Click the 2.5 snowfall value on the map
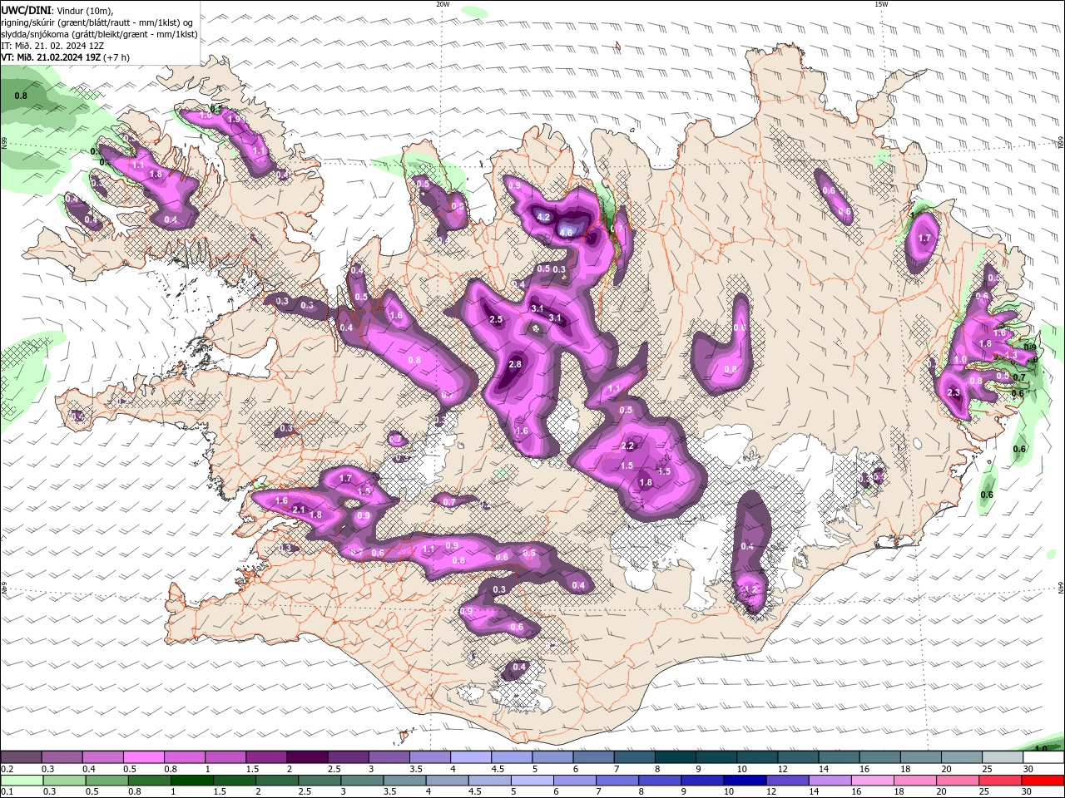The height and width of the screenshot is (798, 1065). (496, 320)
